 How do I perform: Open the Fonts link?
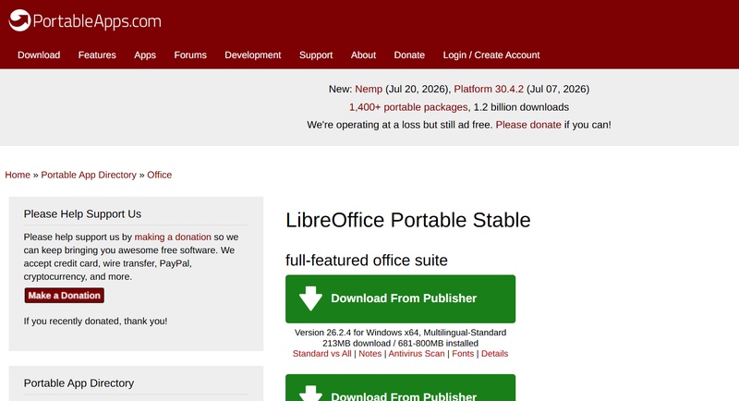click(x=463, y=353)
